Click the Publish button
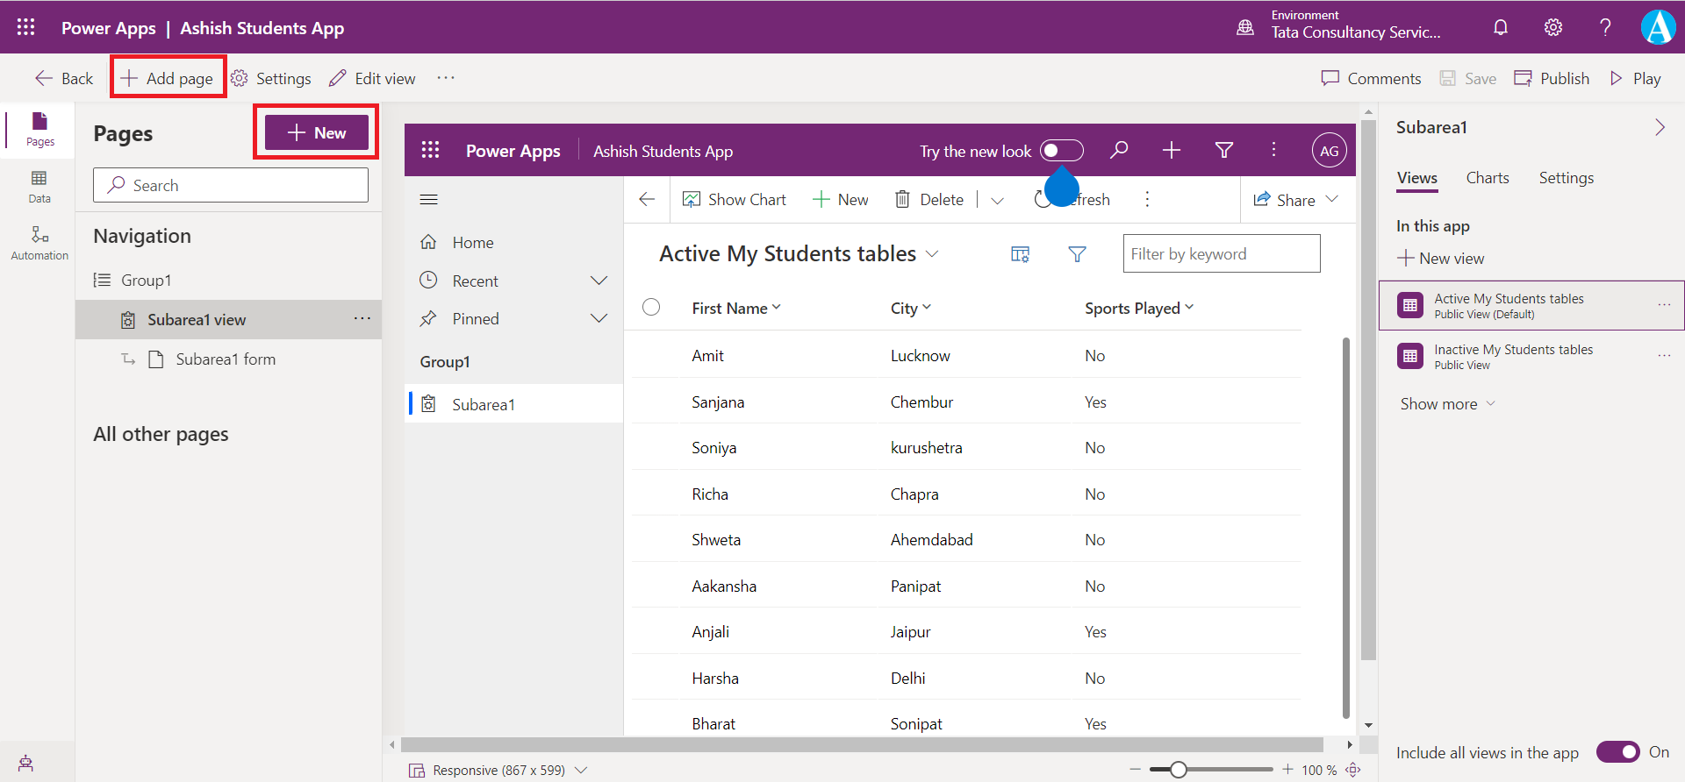 (x=1552, y=78)
